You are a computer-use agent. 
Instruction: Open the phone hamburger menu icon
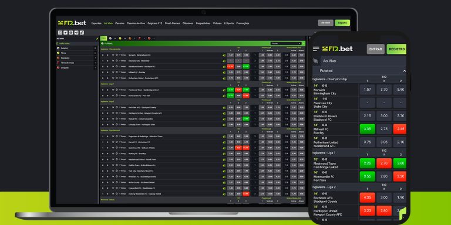[316, 49]
